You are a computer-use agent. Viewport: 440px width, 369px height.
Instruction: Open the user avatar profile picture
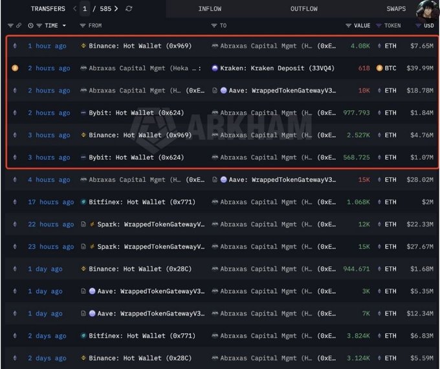[x=427, y=10]
